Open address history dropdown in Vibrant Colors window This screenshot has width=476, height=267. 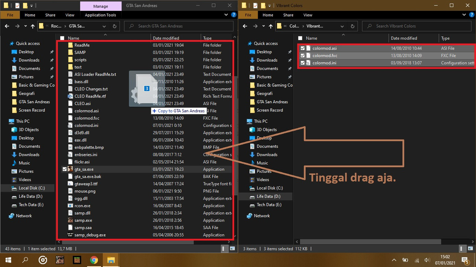tap(342, 26)
